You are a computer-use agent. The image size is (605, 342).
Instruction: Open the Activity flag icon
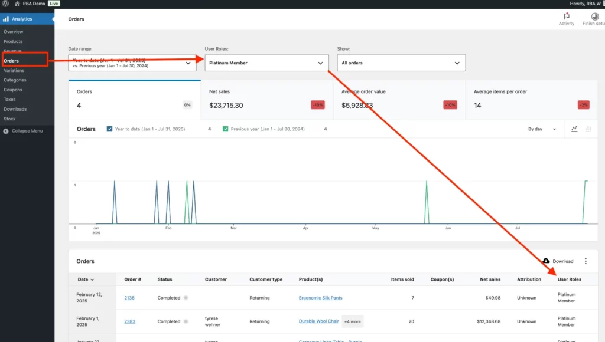point(566,16)
